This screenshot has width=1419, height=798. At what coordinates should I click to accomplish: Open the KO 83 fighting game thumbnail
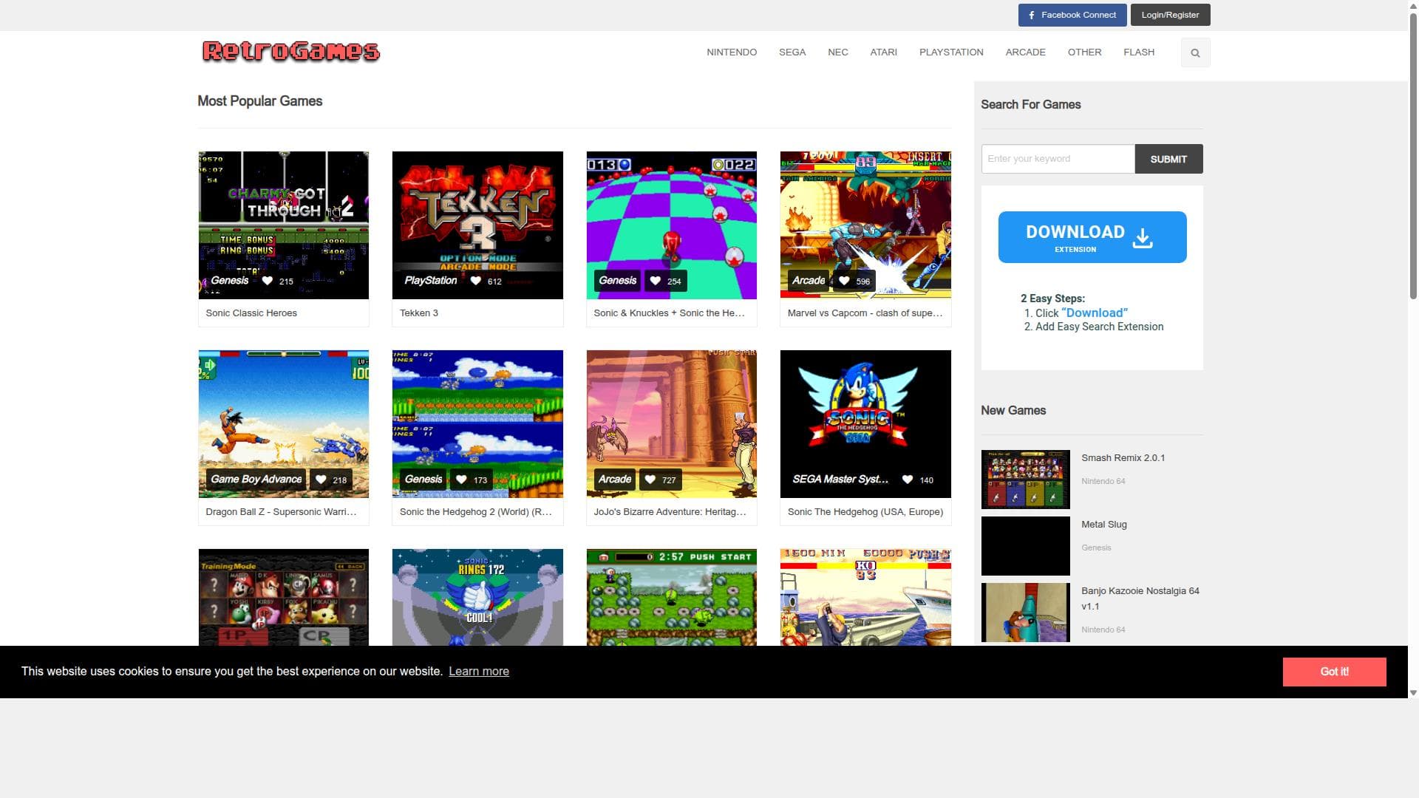tap(865, 597)
